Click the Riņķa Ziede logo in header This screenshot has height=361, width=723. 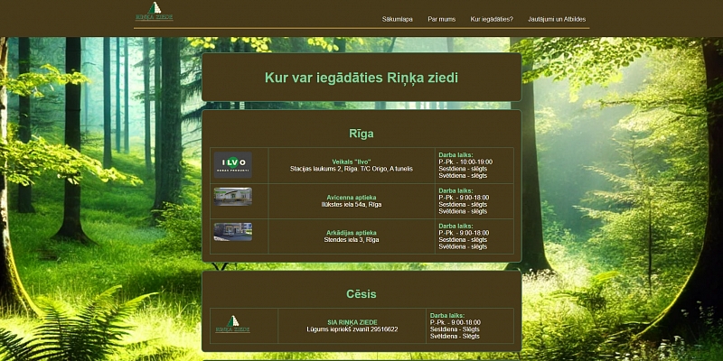(154, 12)
